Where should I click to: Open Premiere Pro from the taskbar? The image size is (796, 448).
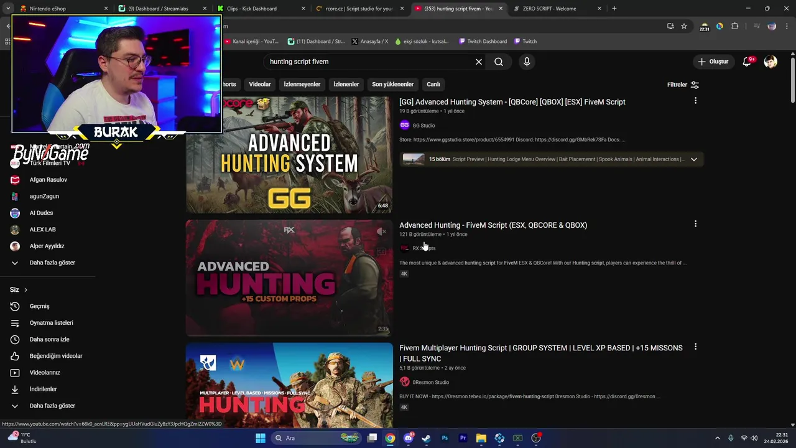(x=463, y=438)
